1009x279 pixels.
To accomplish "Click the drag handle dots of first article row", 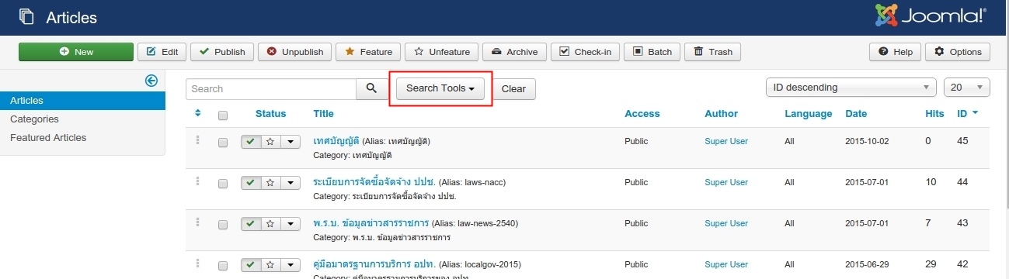I will point(198,140).
